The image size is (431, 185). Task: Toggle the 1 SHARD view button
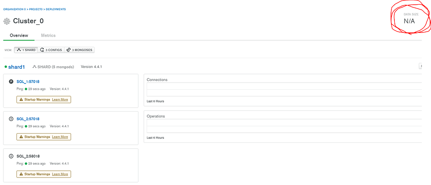tap(26, 50)
